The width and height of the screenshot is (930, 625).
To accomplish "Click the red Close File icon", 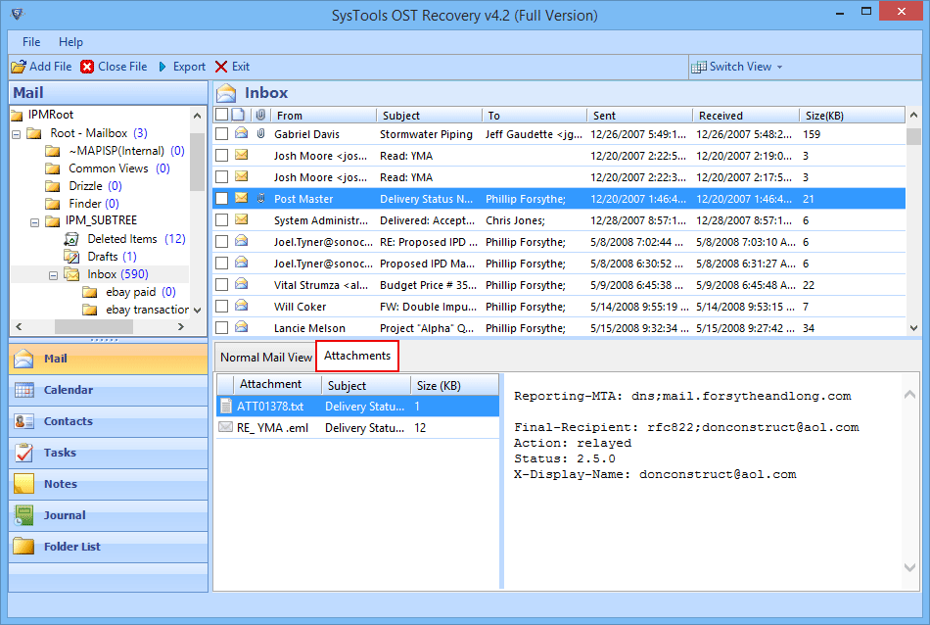I will pos(87,67).
